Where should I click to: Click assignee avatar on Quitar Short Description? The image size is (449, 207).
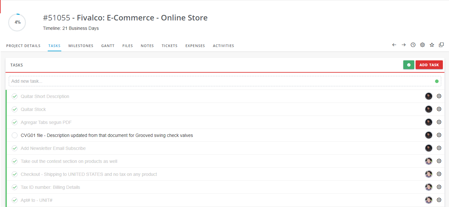point(429,96)
